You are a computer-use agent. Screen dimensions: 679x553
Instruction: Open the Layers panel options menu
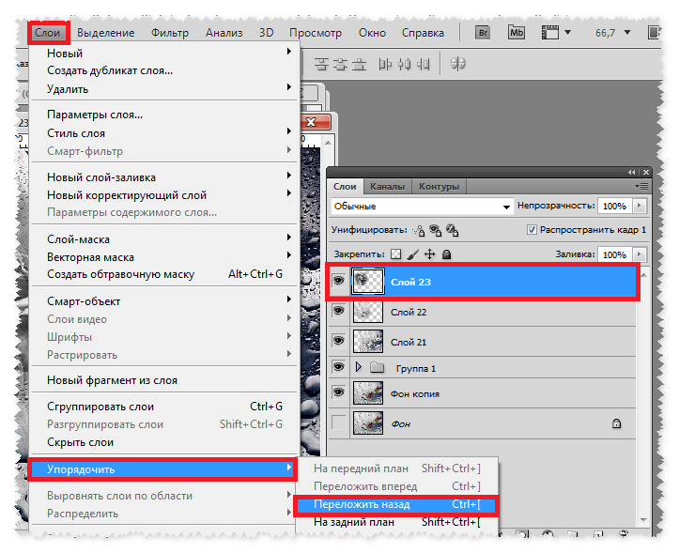[x=641, y=187]
